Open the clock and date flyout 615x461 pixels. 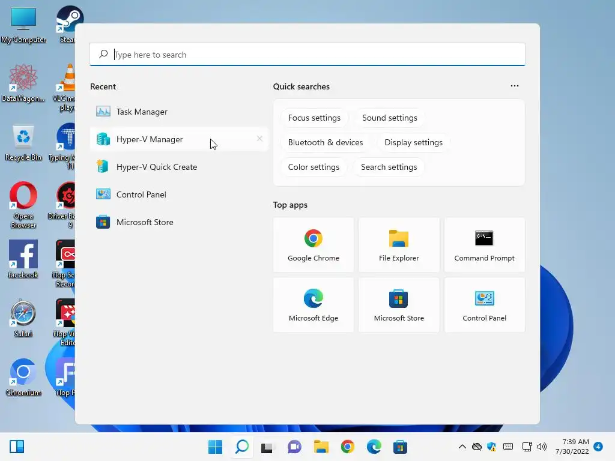tap(572, 447)
